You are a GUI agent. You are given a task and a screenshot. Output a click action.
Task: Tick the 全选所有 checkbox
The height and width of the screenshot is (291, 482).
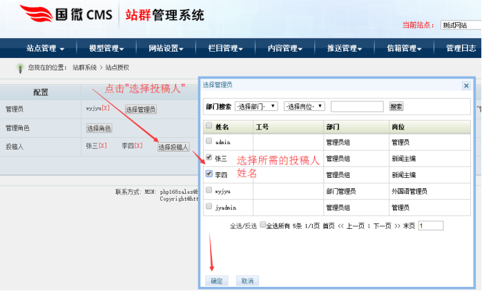click(262, 225)
